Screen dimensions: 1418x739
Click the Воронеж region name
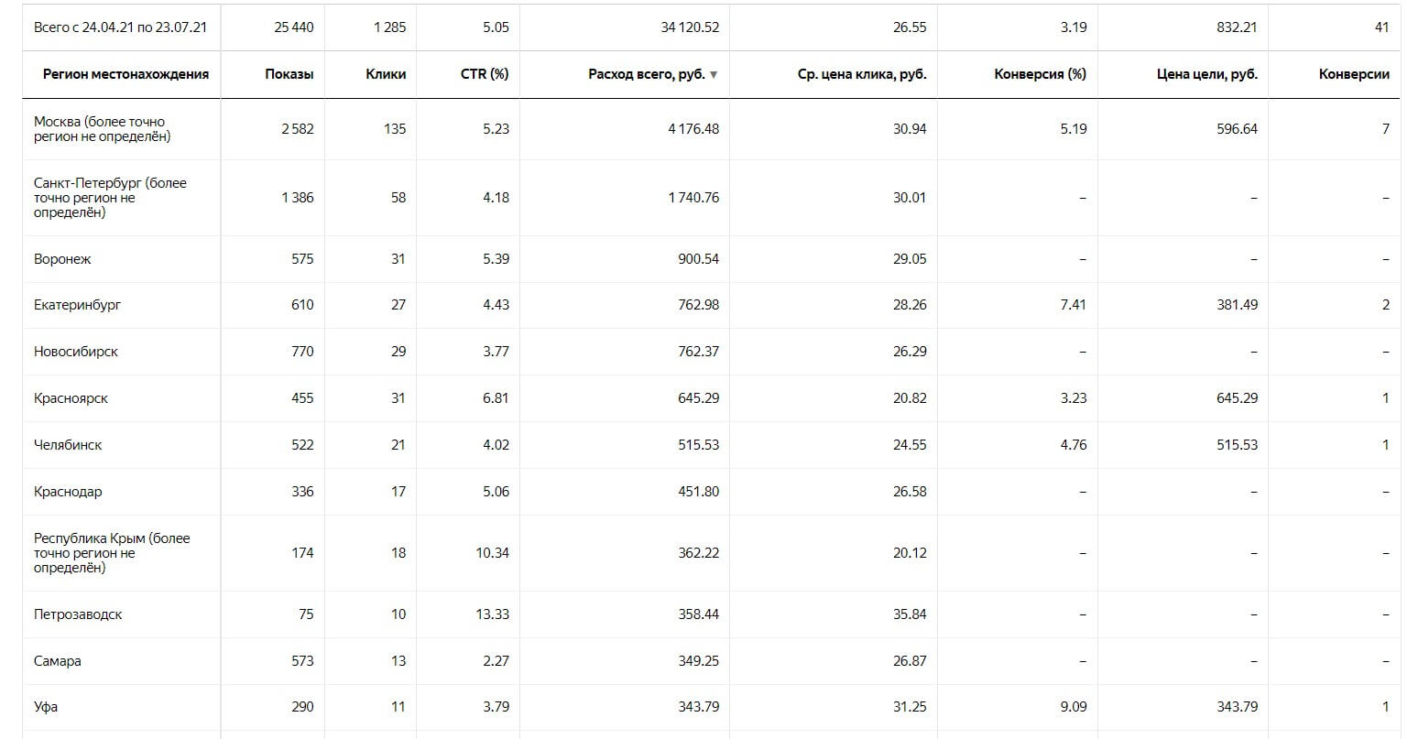coord(62,259)
